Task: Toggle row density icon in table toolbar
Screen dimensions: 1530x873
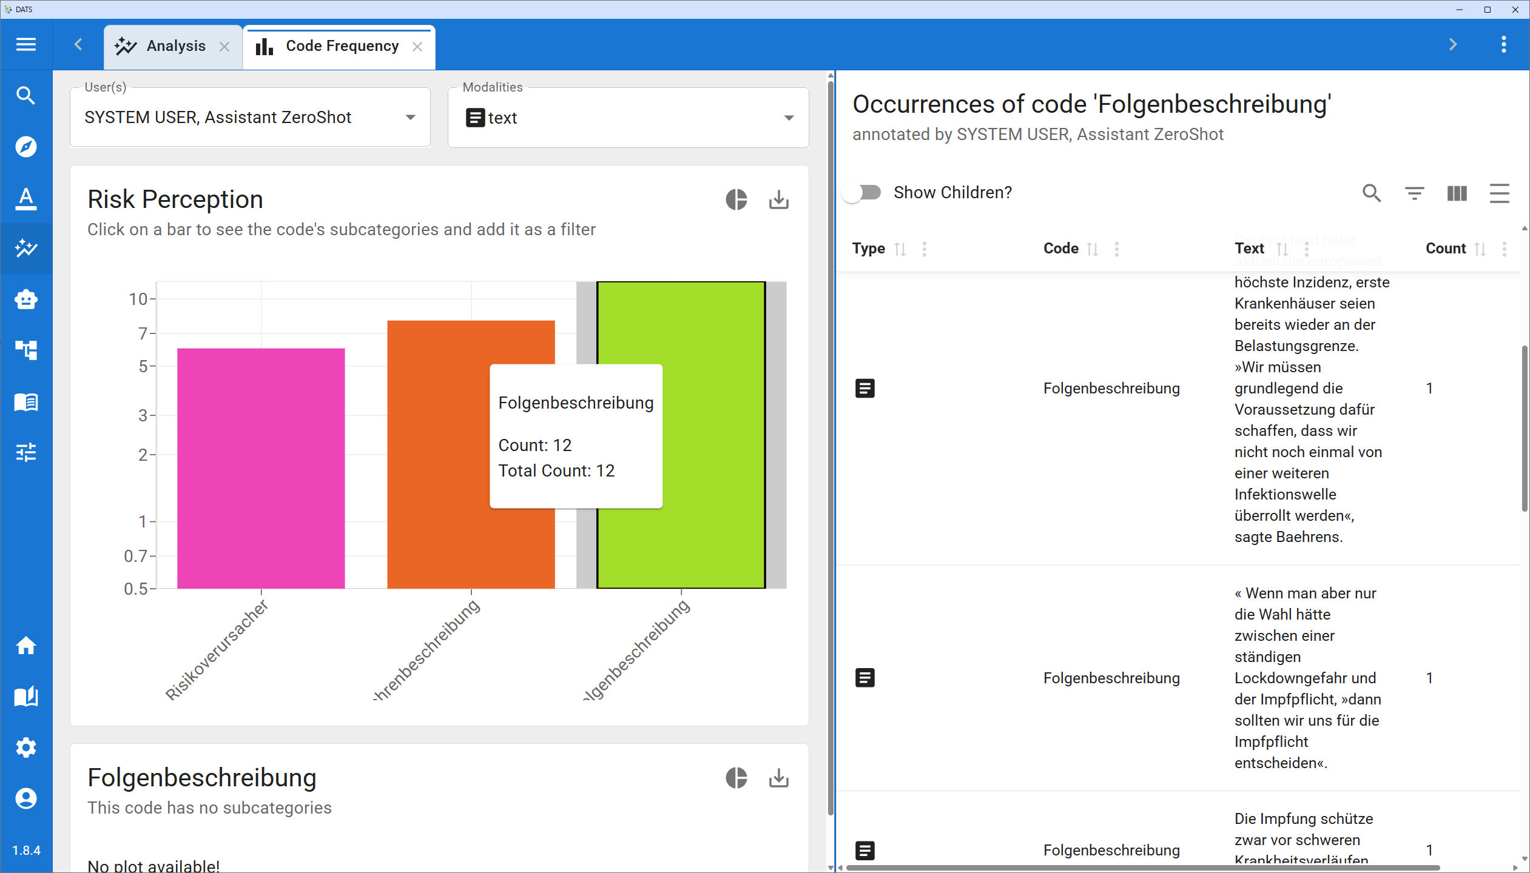Action: pos(1499,193)
